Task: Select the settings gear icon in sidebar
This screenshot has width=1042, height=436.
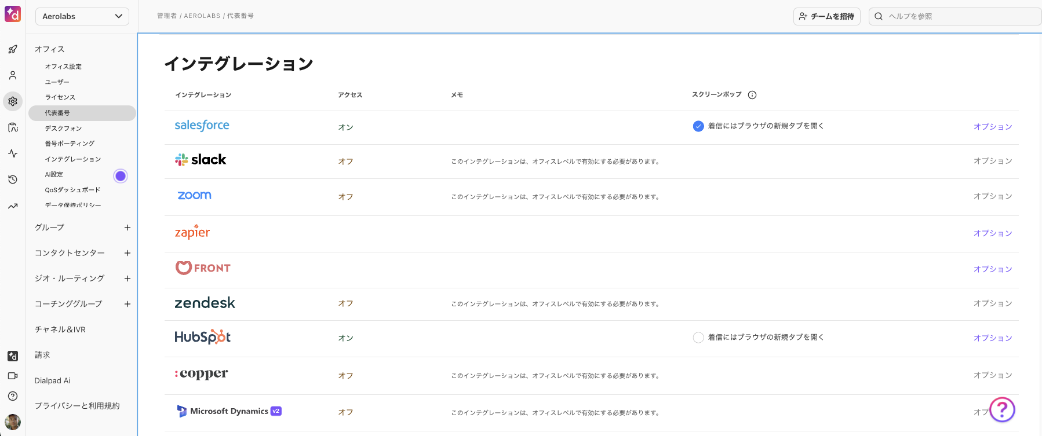Action: pyautogui.click(x=13, y=101)
